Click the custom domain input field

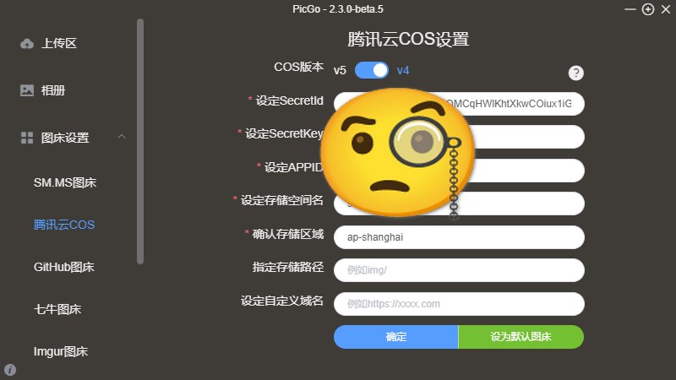click(459, 304)
